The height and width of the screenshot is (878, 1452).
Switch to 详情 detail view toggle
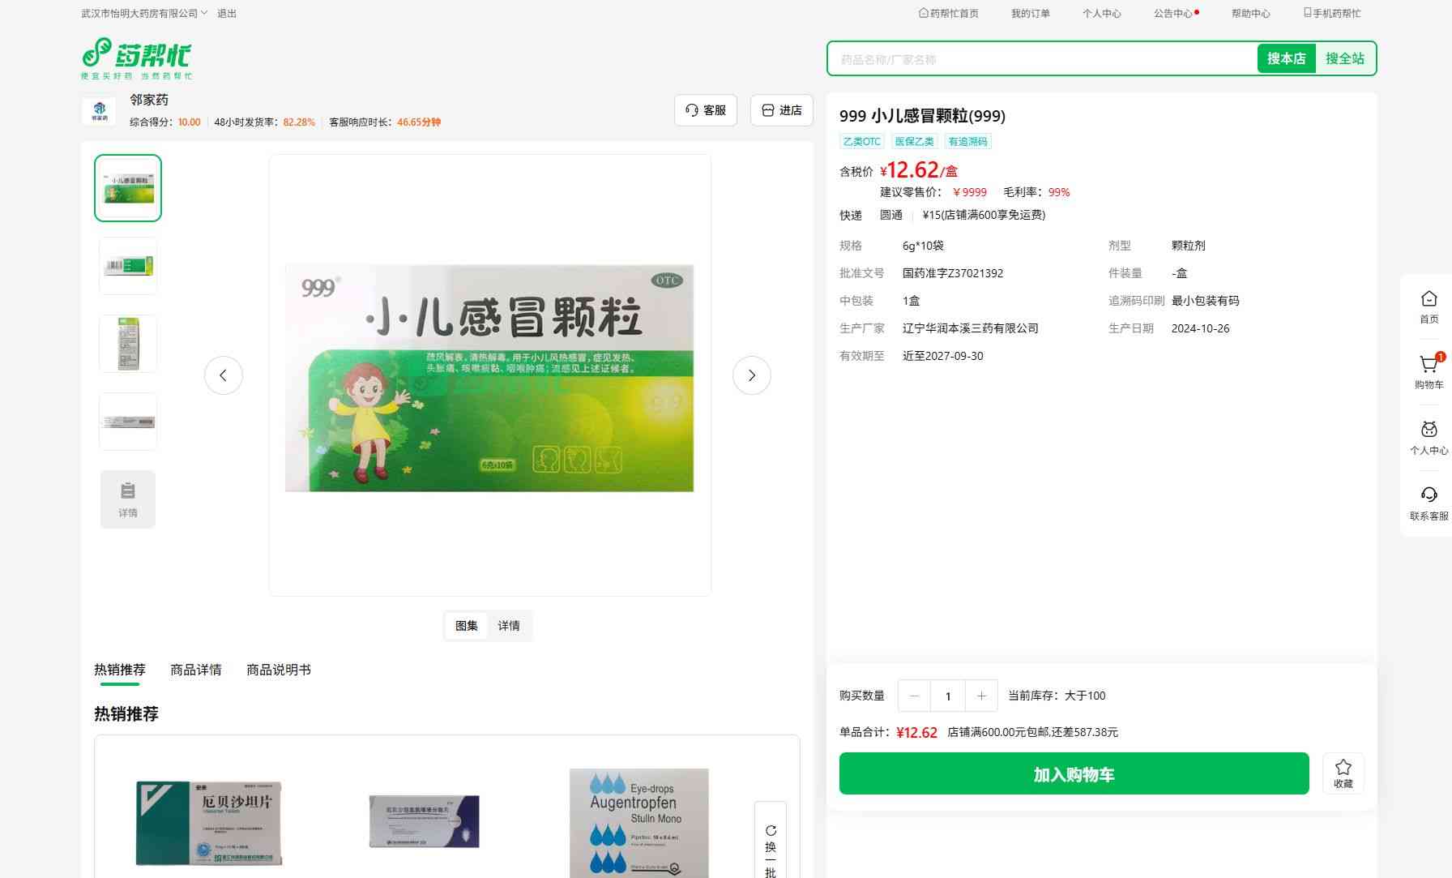coord(509,626)
